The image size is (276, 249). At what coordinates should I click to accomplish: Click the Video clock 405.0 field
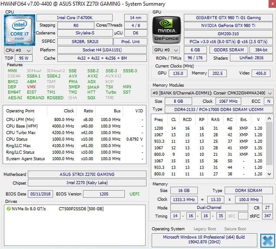click(261, 74)
